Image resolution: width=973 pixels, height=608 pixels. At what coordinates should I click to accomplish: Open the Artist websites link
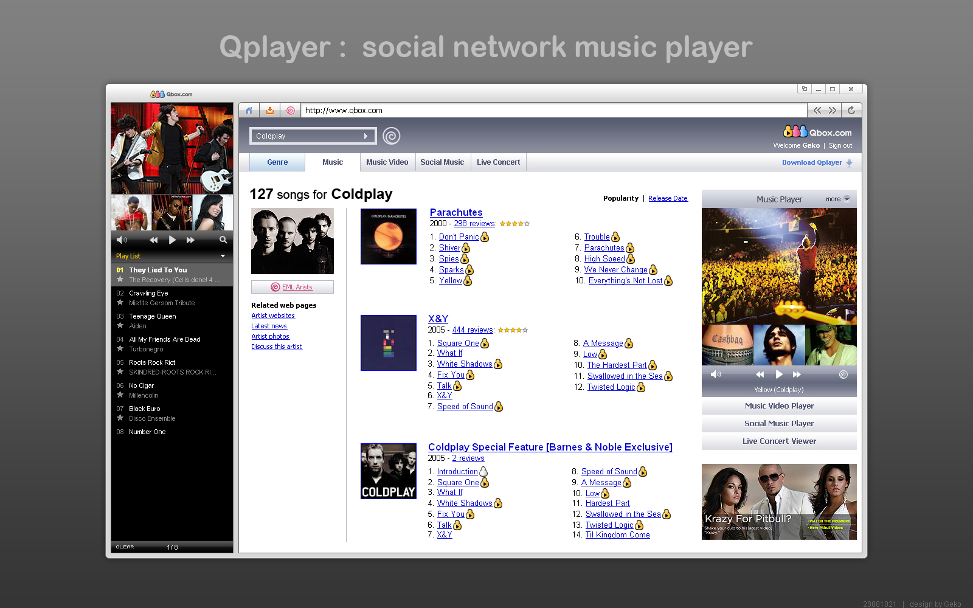[273, 316]
